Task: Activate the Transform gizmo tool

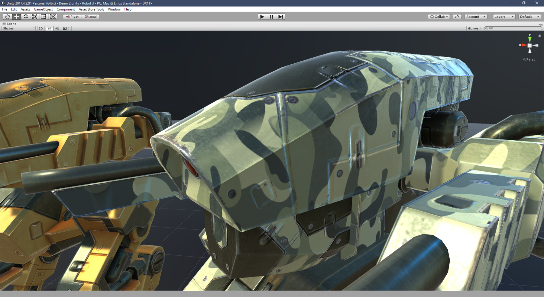Action: (x=53, y=17)
